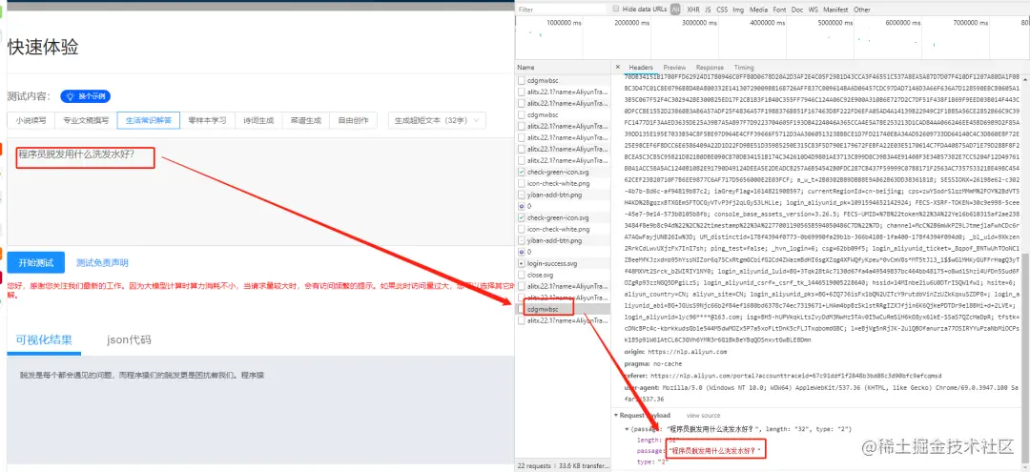
Task: Switch to the 可视化结果 tab
Action: pos(44,340)
